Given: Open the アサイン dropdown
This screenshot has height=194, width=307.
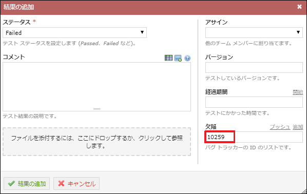Looking at the screenshot, I should (x=254, y=32).
